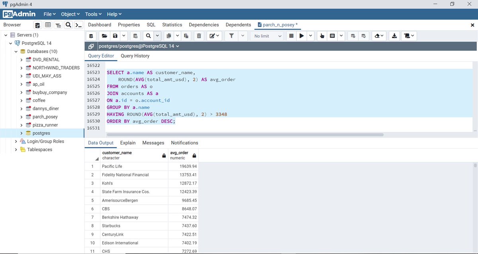Open Save file options dropdown arrow

coord(124,36)
